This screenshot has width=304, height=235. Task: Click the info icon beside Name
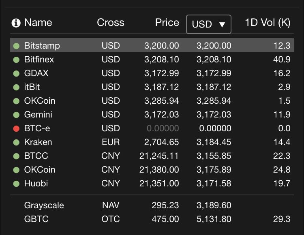click(16, 23)
